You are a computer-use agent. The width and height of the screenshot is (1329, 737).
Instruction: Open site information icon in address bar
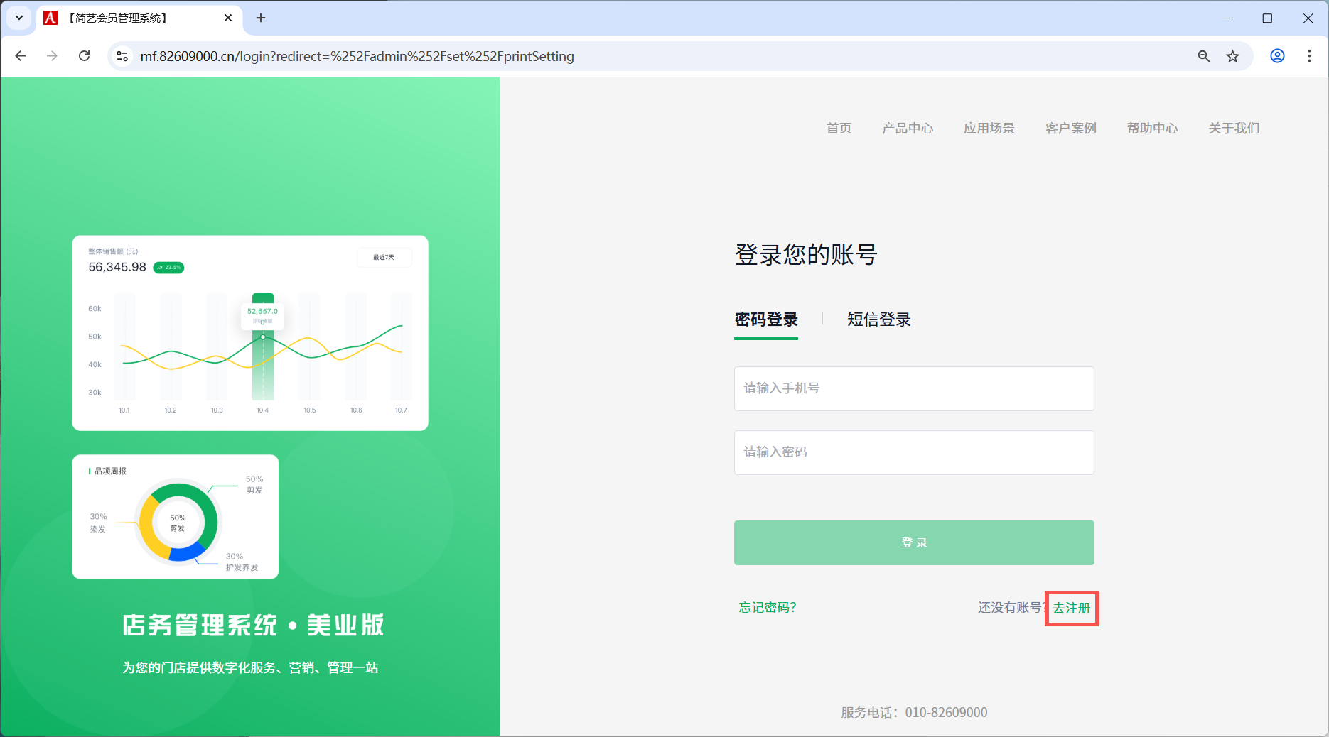[122, 56]
